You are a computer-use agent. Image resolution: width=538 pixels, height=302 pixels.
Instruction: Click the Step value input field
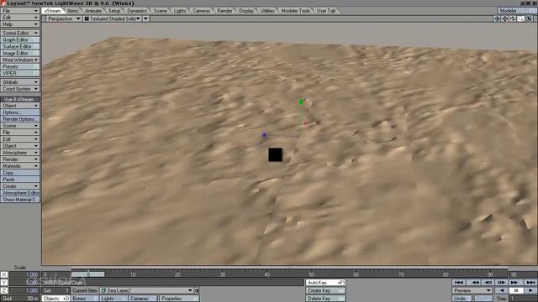pyautogui.click(x=522, y=299)
